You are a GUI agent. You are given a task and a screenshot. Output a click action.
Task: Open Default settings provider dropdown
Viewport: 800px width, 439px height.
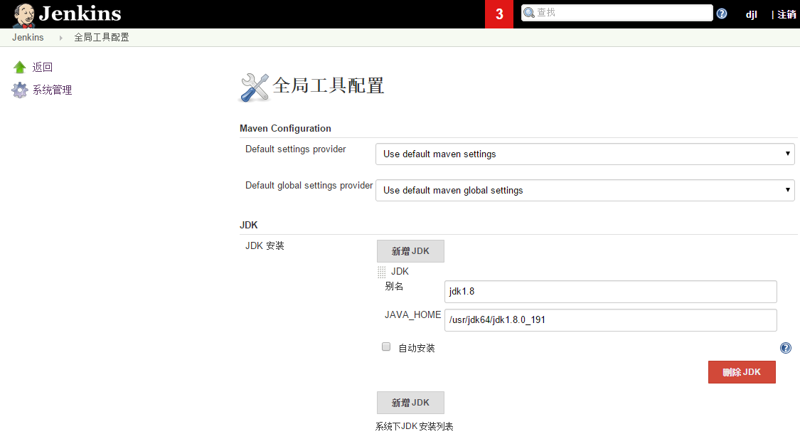585,154
